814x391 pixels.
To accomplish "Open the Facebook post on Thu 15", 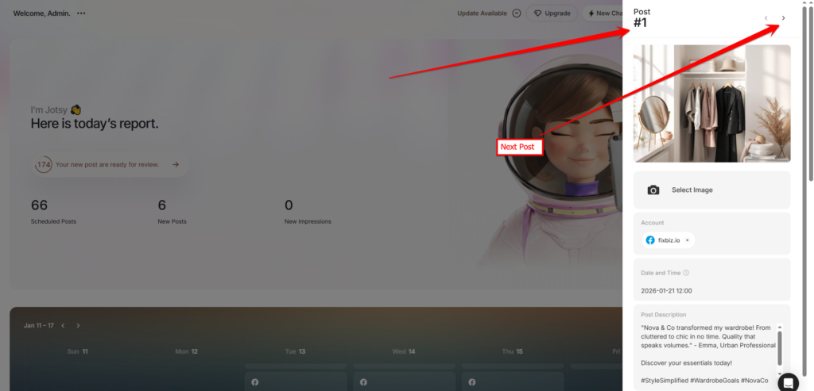I will 510,381.
